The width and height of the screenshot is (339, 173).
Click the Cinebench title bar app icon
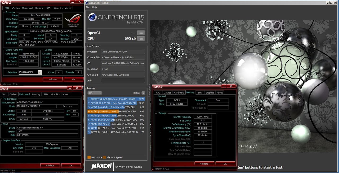tap(87, 3)
